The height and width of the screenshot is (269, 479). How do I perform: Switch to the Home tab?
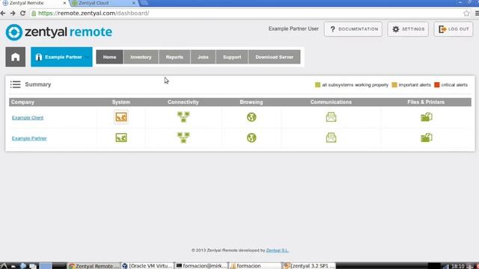tap(110, 57)
